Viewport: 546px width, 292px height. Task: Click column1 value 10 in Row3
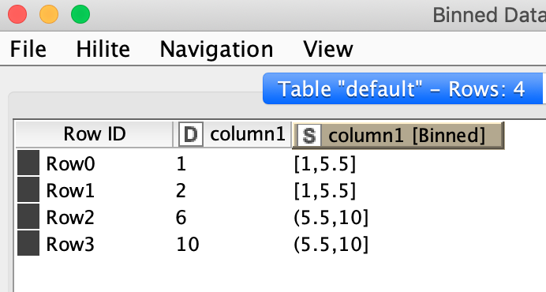point(188,245)
